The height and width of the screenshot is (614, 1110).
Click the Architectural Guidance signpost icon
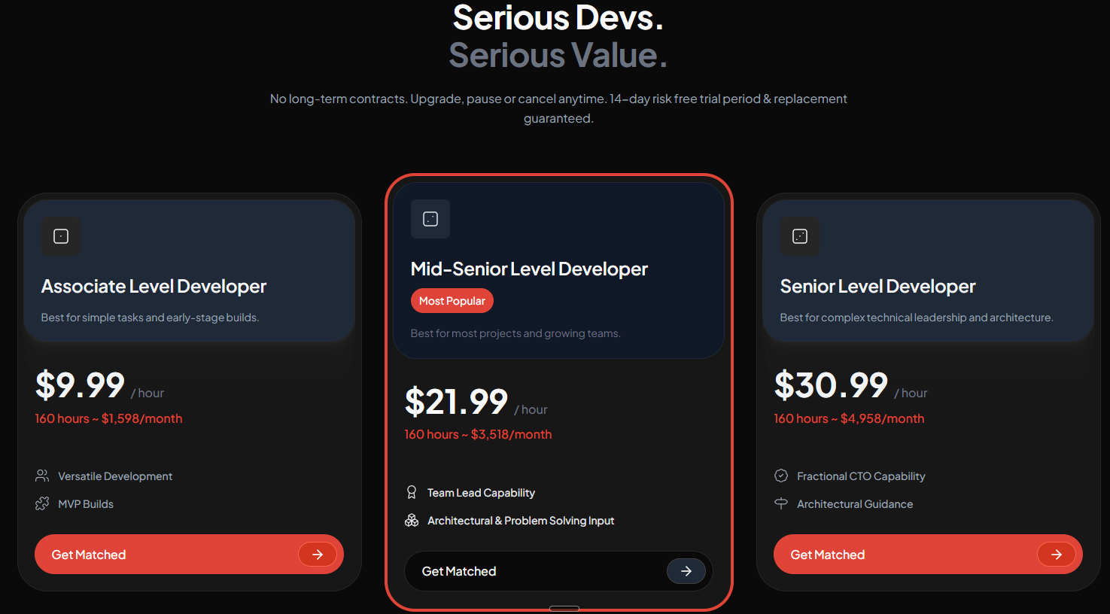coord(781,503)
